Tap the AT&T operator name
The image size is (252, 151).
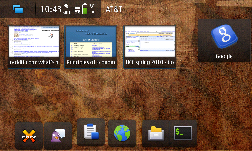[114, 9]
